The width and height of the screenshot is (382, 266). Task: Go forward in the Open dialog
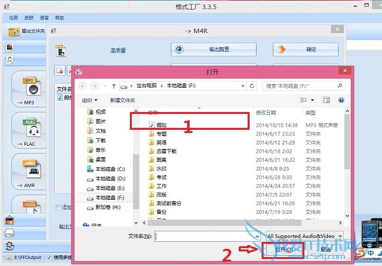pos(94,86)
